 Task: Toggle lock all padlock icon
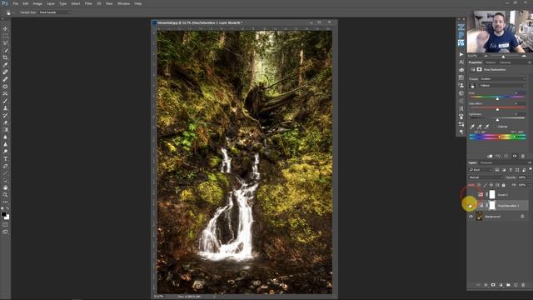503,185
